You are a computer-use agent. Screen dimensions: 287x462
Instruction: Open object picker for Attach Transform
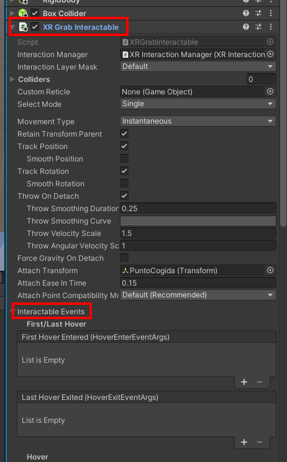point(270,271)
